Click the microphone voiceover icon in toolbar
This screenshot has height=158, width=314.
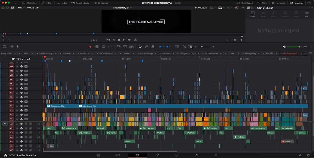[x=18, y=47]
